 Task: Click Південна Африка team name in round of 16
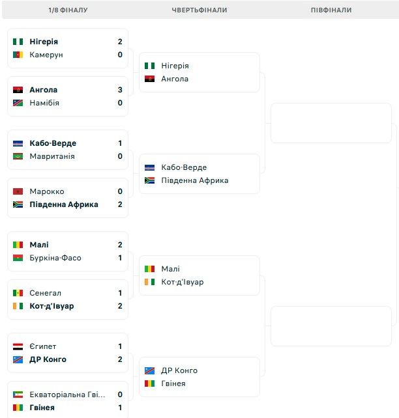64,204
